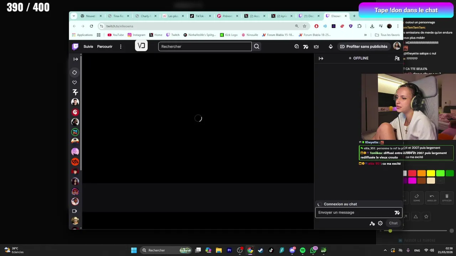Select the magenta color swatch

[412, 181]
